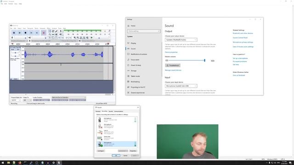This screenshot has width=294, height=165.
Task: Click the Trim audio icon
Action: (59, 38)
